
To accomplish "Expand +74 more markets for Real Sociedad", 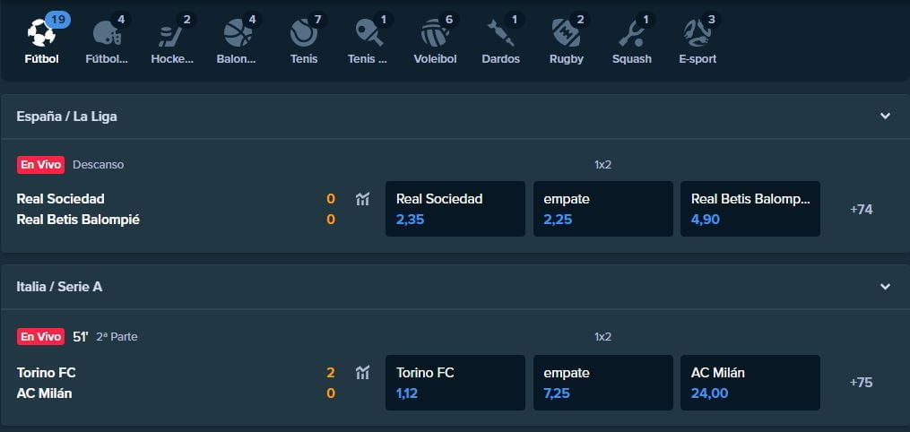I will pos(861,210).
